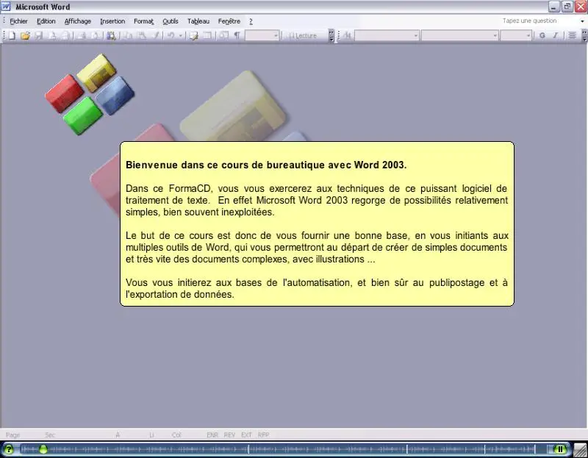The image size is (588, 458).
Task: Click the text alignment icon
Action: point(572,35)
